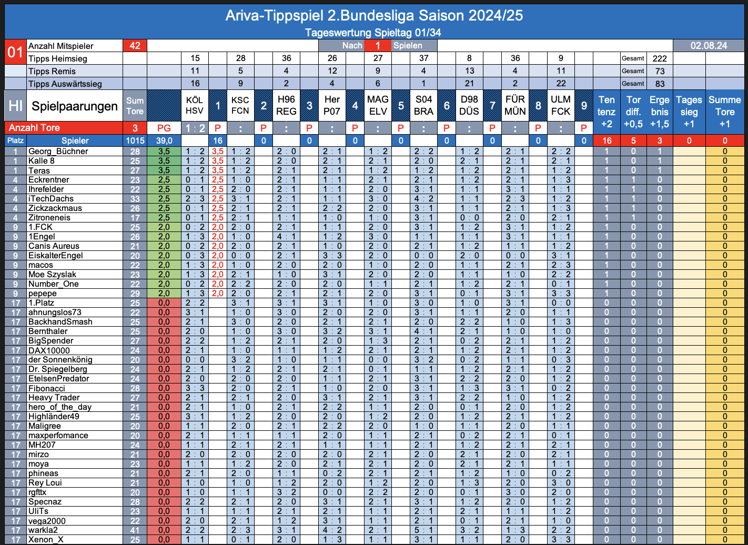The width and height of the screenshot is (748, 545).
Task: Click the Anzahl Mitspieler label
Action: click(60, 46)
